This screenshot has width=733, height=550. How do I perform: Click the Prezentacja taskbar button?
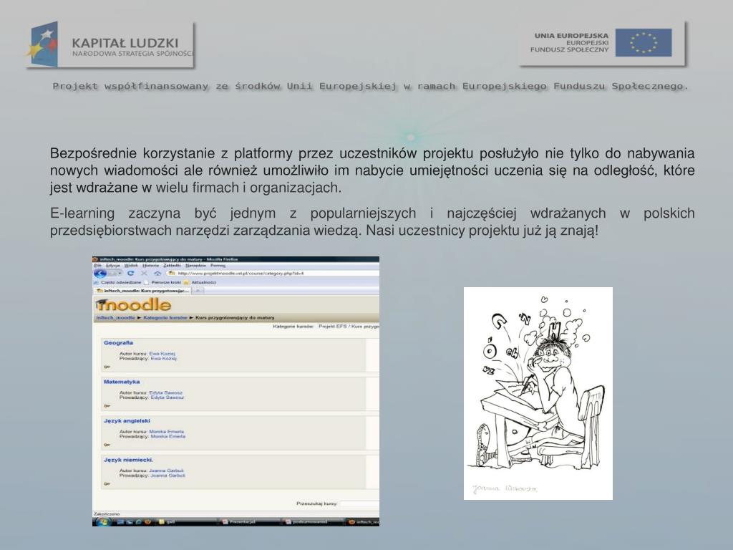click(250, 522)
